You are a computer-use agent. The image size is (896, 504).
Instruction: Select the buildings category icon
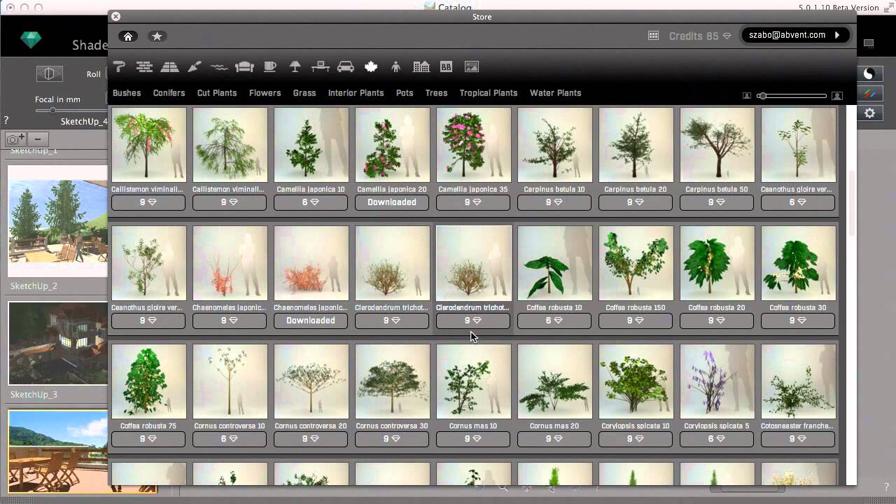(421, 66)
